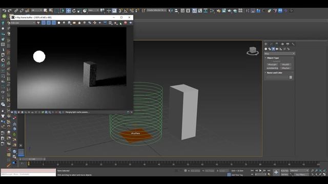This screenshot has height=184, width=328.
Task: Click Go to Start playback control
Action: 252,171
